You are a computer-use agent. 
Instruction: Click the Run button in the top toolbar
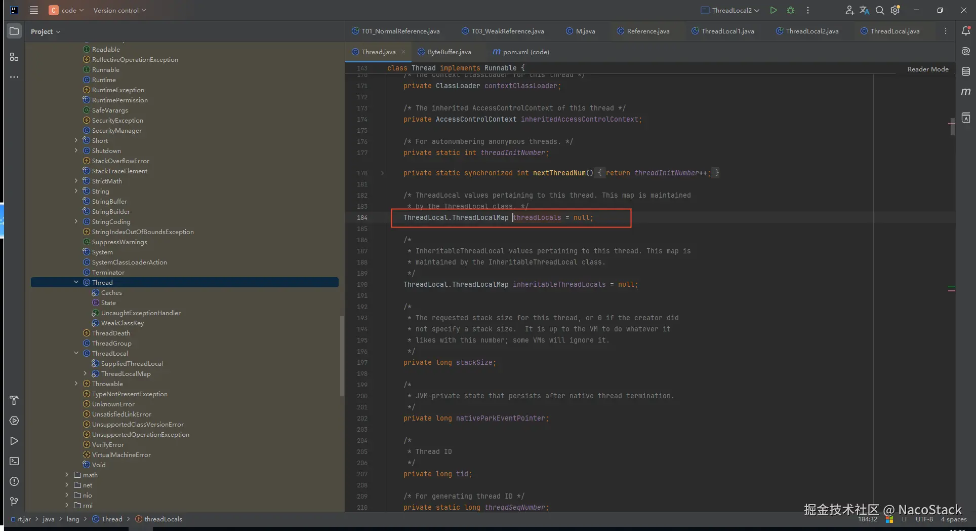773,10
